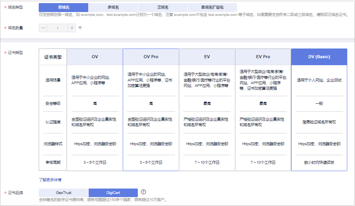Select the OV Pro certificate type

tap(151, 57)
